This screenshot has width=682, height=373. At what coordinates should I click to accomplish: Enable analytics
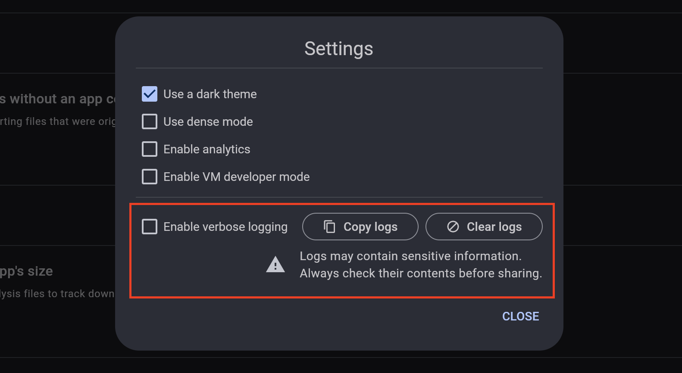[x=149, y=149]
